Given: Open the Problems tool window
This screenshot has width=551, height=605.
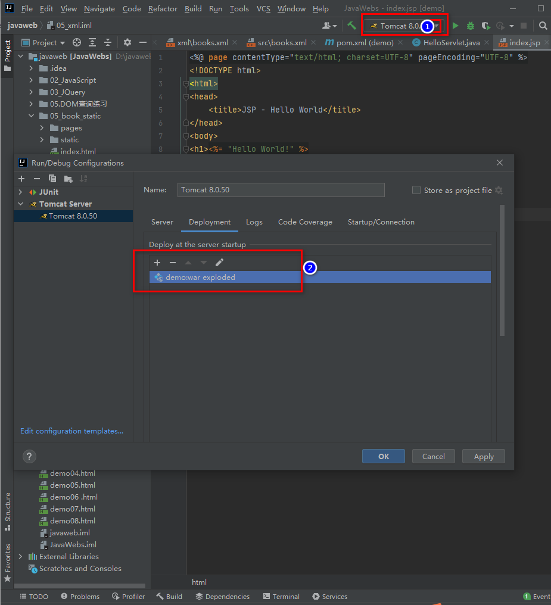Looking at the screenshot, I should 80,596.
